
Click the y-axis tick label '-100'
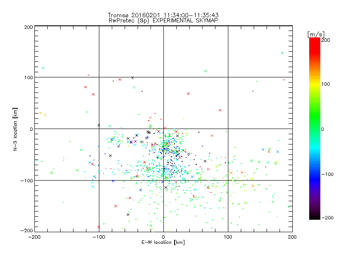(27, 181)
